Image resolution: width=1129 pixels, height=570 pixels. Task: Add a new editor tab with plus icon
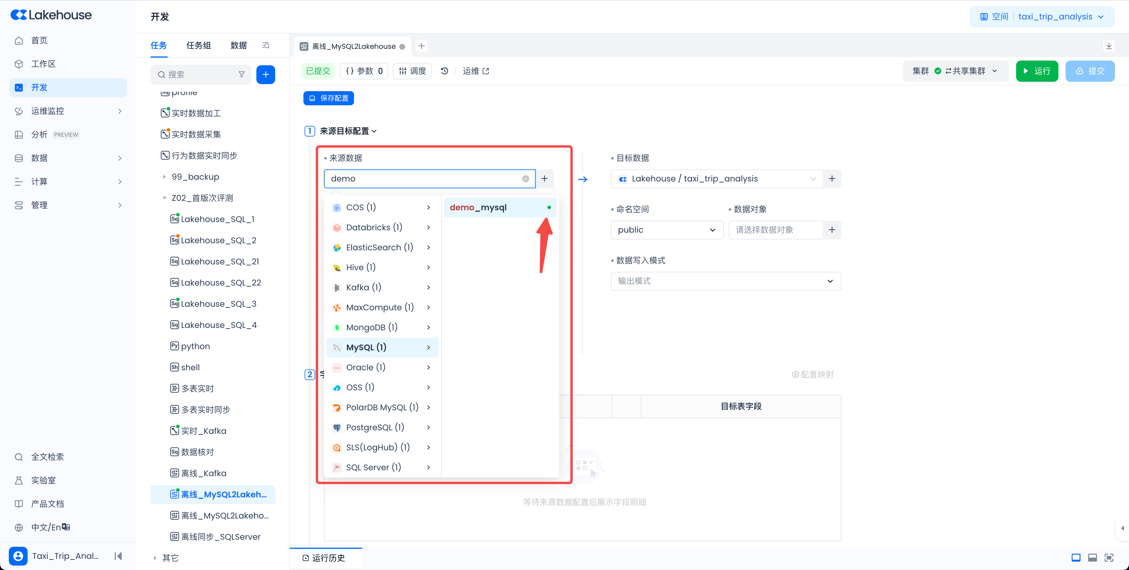pyautogui.click(x=422, y=46)
